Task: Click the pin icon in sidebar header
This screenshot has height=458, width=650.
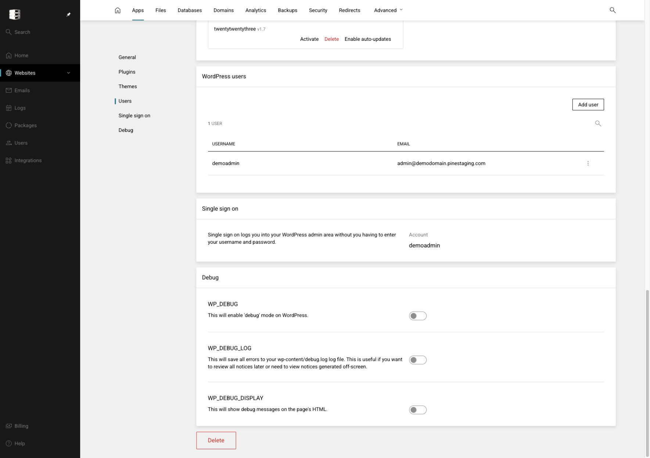Action: [x=68, y=14]
